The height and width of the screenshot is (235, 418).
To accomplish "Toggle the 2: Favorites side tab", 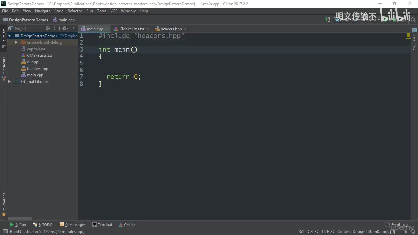I will (4, 205).
